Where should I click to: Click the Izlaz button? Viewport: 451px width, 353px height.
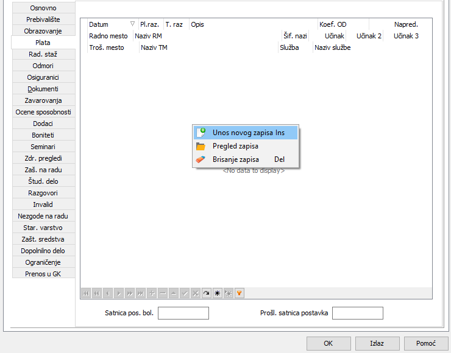[377, 343]
